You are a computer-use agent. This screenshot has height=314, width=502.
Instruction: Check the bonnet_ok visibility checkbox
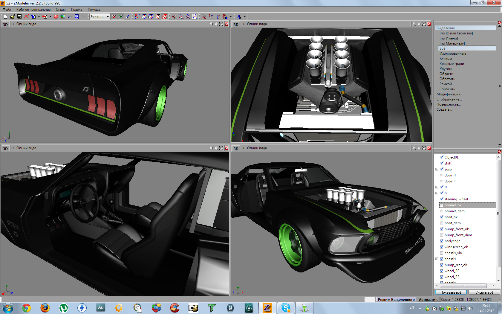[x=441, y=205]
